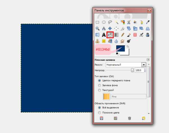Increase opacity with stepper up arrow
This screenshot has height=133, width=169.
click(145, 69)
